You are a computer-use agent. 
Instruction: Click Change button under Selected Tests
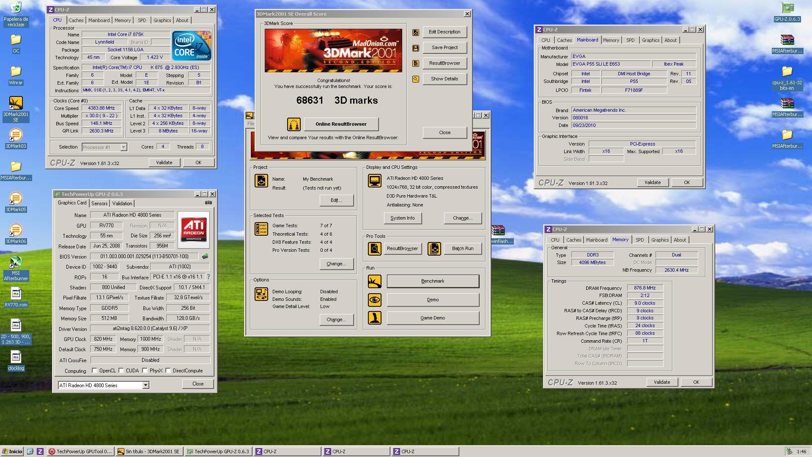tap(337, 264)
